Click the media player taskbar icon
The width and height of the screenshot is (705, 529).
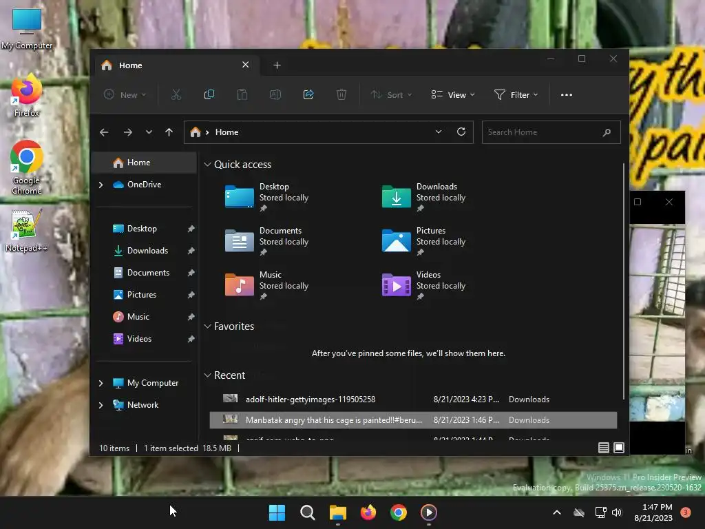428,512
